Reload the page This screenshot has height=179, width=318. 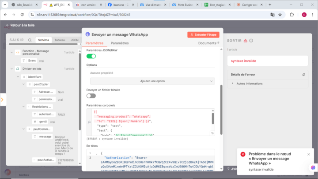click(x=22, y=15)
